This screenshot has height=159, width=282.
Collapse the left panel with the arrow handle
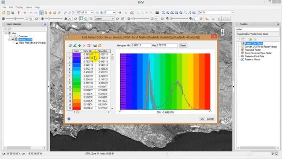click(x=49, y=87)
